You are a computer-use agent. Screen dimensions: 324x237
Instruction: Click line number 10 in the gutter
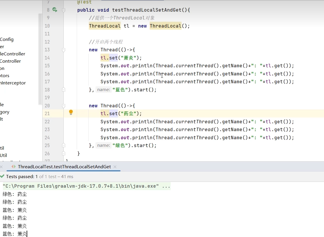pos(47,26)
